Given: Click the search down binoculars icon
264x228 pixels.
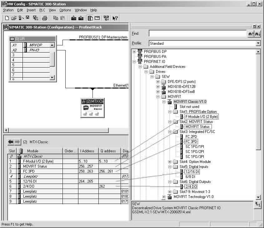Looking at the screenshot, I should [257, 34].
